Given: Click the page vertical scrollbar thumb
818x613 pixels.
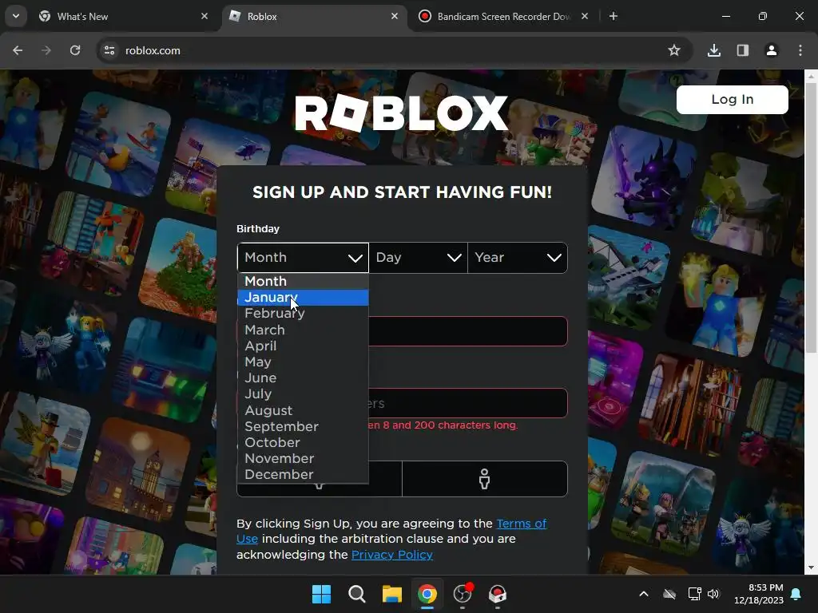Looking at the screenshot, I should click(x=811, y=218).
